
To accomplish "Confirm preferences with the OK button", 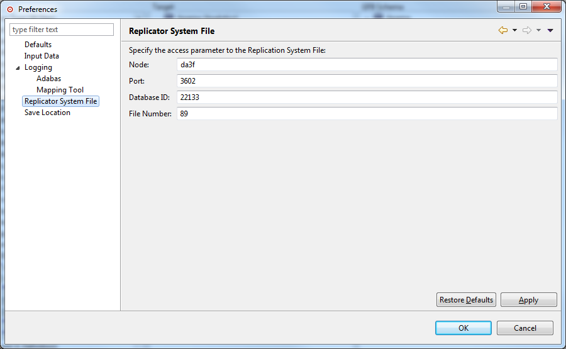I will [x=463, y=328].
